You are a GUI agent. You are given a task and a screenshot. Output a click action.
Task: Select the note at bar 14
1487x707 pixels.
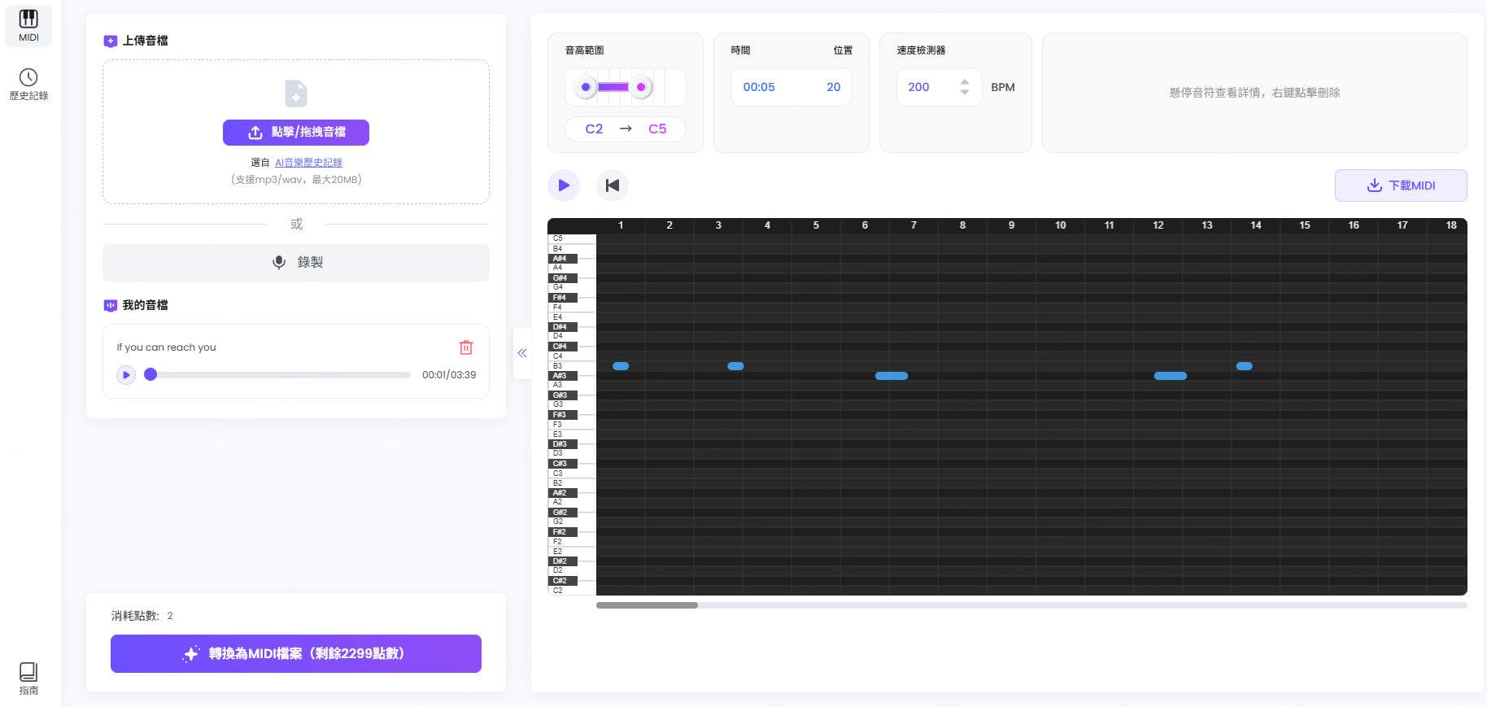point(1244,366)
